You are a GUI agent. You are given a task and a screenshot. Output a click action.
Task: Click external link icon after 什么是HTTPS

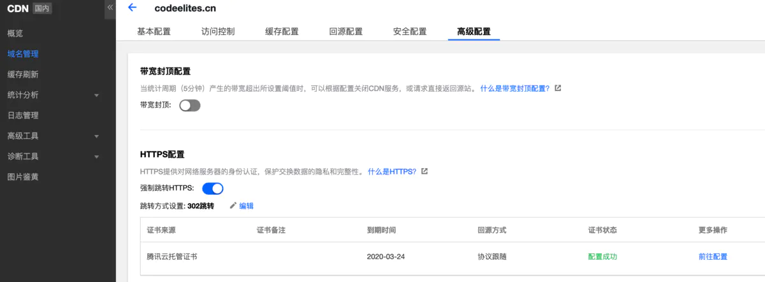425,171
